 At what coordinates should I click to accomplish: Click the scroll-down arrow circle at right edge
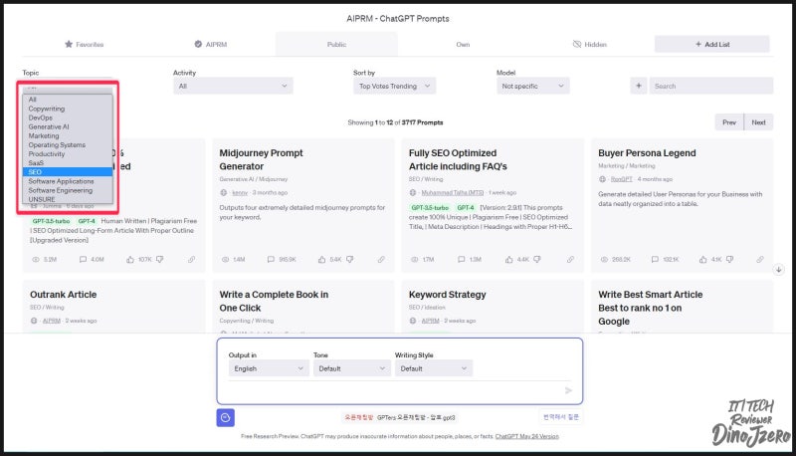click(778, 270)
